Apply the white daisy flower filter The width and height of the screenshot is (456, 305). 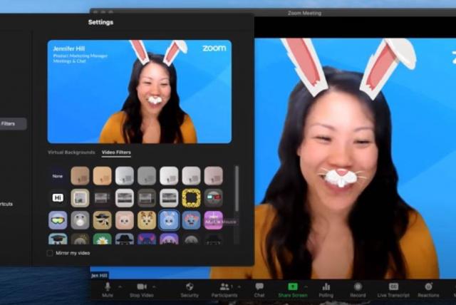pyautogui.click(x=102, y=239)
